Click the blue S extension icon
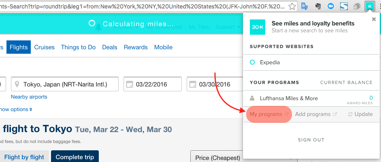This screenshot has width=381, height=162. click(x=344, y=6)
